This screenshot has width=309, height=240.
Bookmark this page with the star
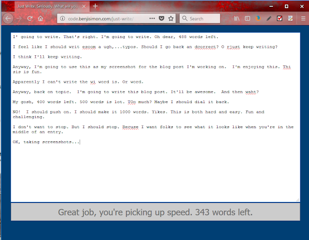(x=171, y=18)
